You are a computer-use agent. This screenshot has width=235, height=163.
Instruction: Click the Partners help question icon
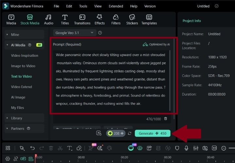tap(28, 128)
